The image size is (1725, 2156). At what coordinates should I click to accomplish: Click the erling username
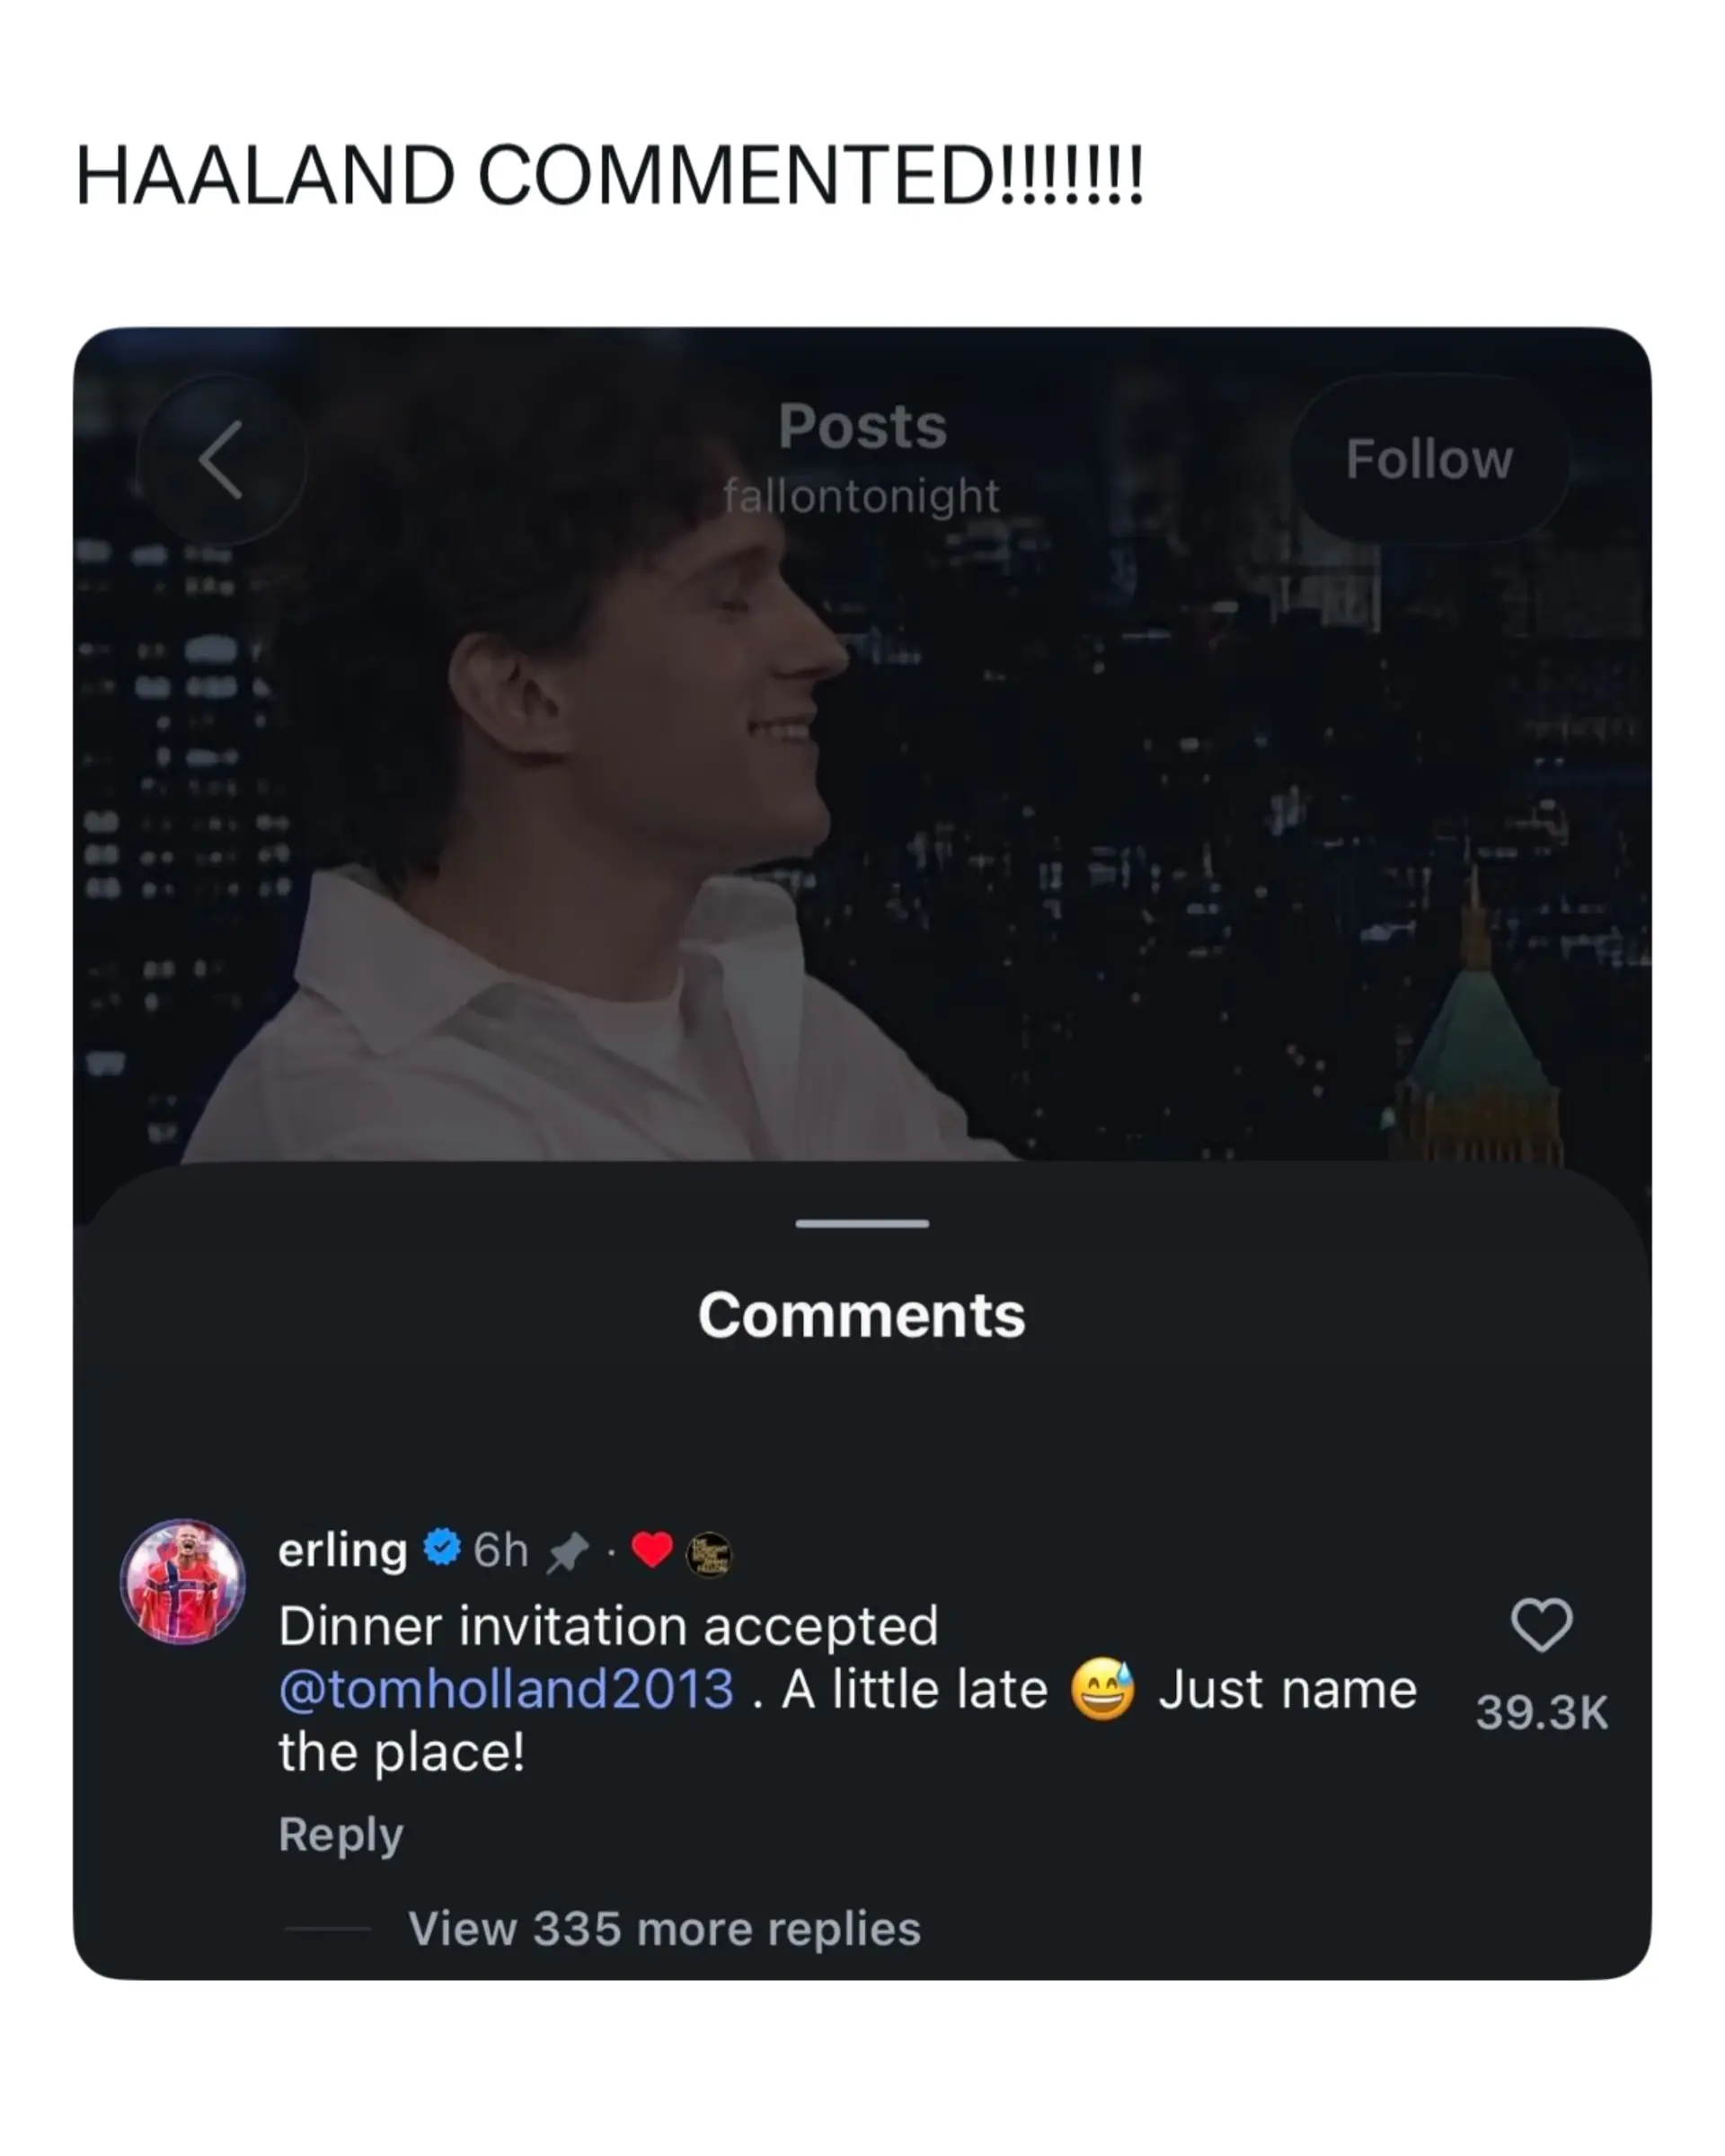[342, 1550]
